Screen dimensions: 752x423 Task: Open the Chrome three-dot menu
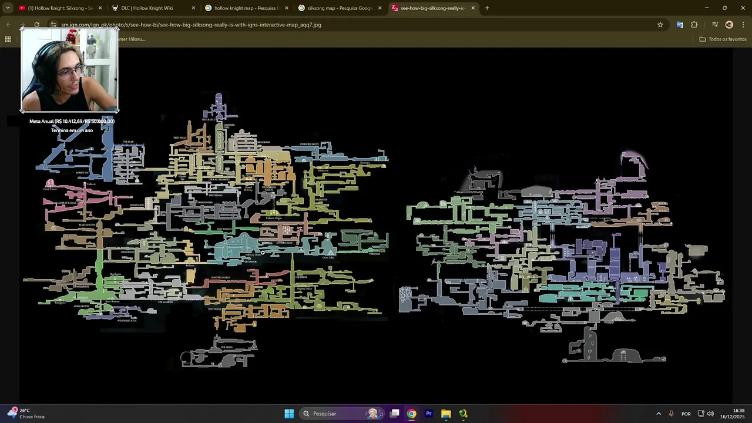pos(743,25)
